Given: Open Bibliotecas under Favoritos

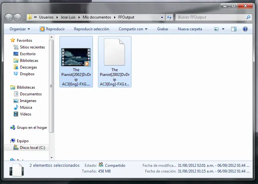Looking at the screenshot, I should [x=29, y=61].
